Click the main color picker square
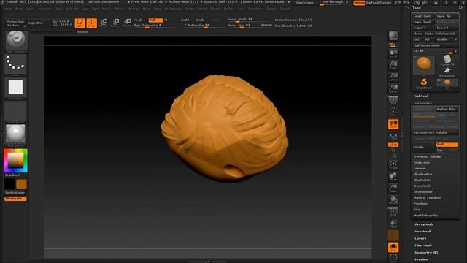The height and width of the screenshot is (263, 467). (15, 160)
